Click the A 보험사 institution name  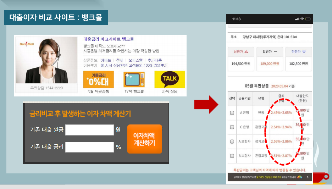(244, 141)
